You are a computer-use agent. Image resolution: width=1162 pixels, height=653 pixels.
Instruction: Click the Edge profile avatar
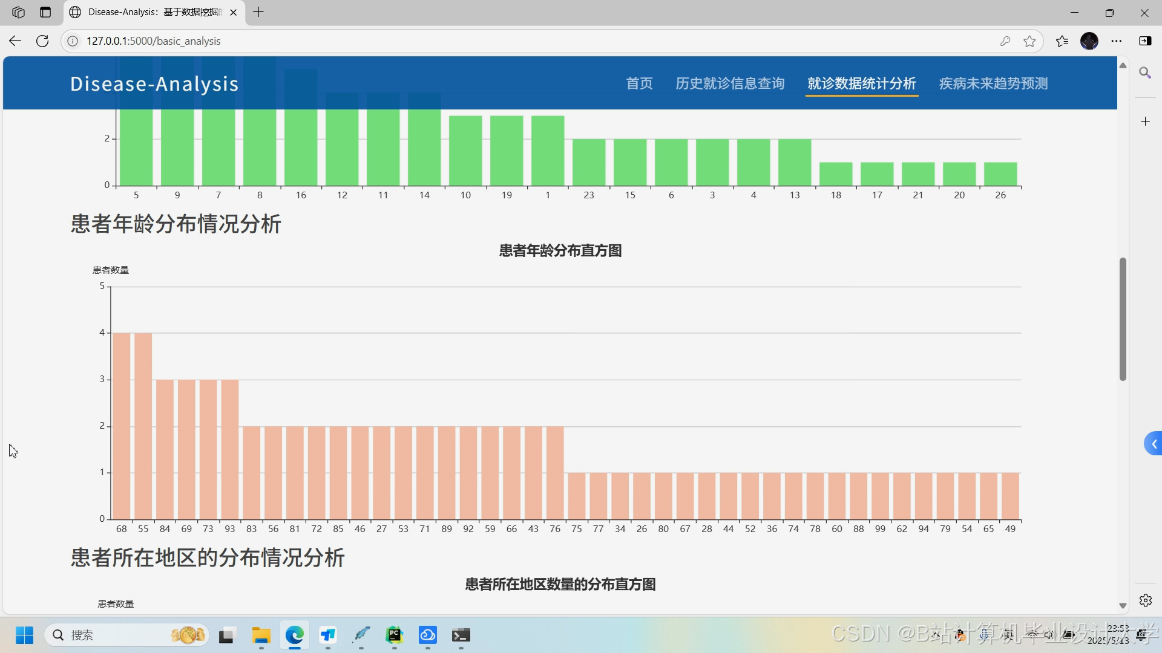click(x=1090, y=41)
